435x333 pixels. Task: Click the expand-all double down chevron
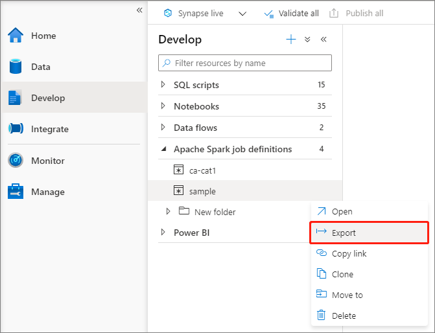pos(307,40)
